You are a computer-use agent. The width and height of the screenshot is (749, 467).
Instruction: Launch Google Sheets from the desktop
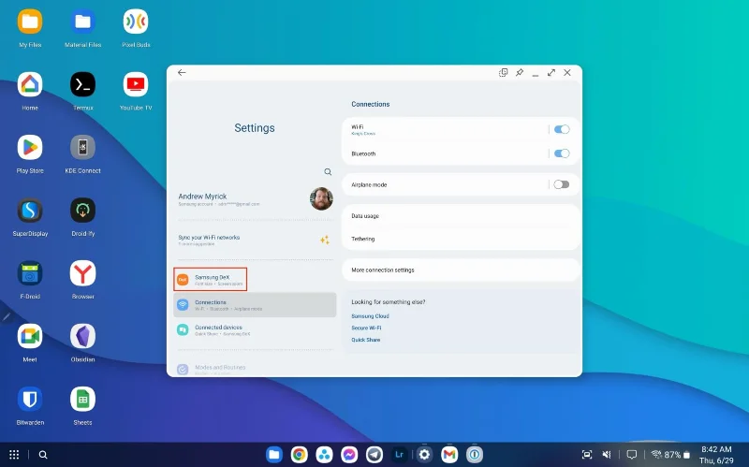[x=82, y=400]
